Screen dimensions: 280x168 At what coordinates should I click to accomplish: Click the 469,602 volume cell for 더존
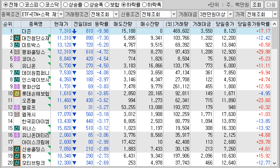coord(181,31)
